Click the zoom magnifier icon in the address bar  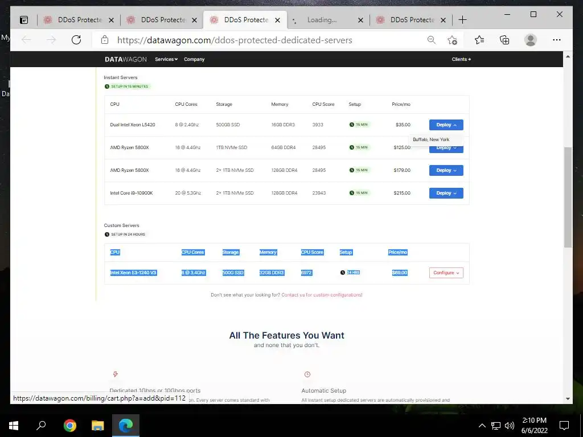point(432,40)
